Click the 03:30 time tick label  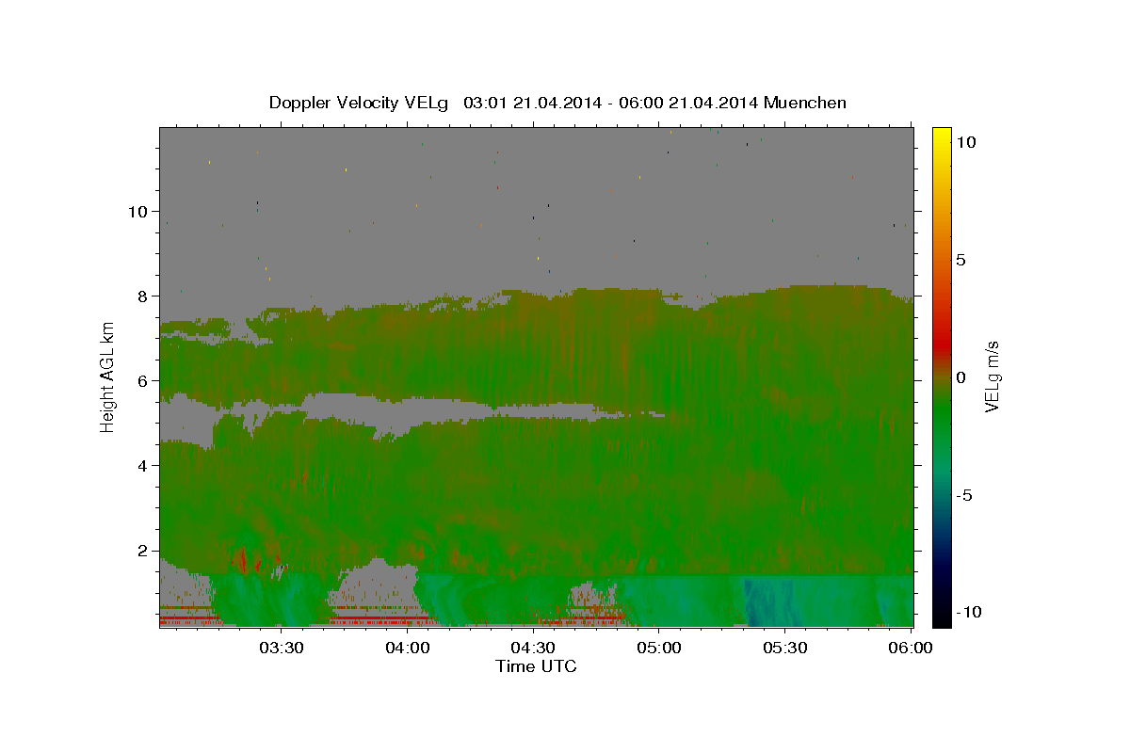point(282,648)
